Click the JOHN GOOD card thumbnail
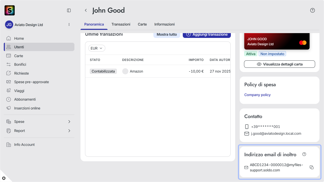This screenshot has width=324, height=182. [277, 41]
